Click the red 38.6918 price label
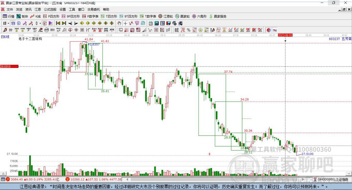Viewport: 352px width, 190px height. pos(9,66)
